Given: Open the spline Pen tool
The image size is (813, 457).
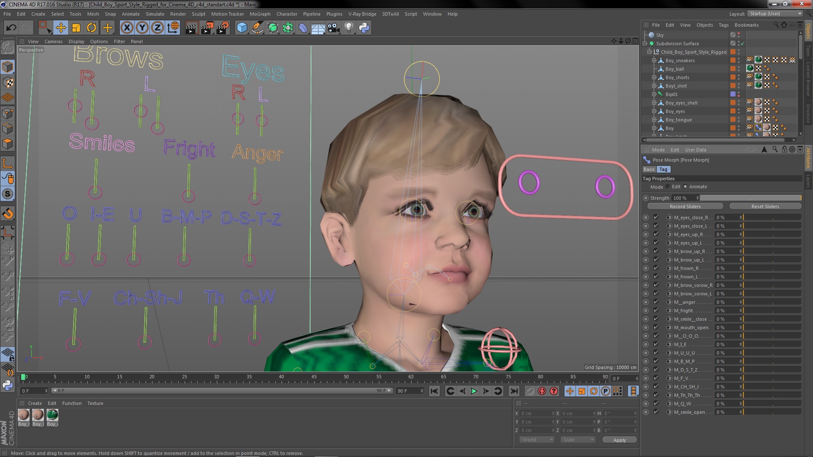Looking at the screenshot, I should coord(257,28).
